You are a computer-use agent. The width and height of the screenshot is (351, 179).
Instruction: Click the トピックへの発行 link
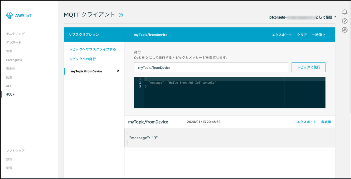(82, 59)
